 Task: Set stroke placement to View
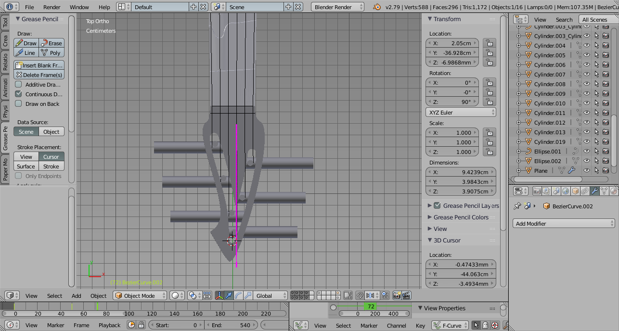point(26,156)
